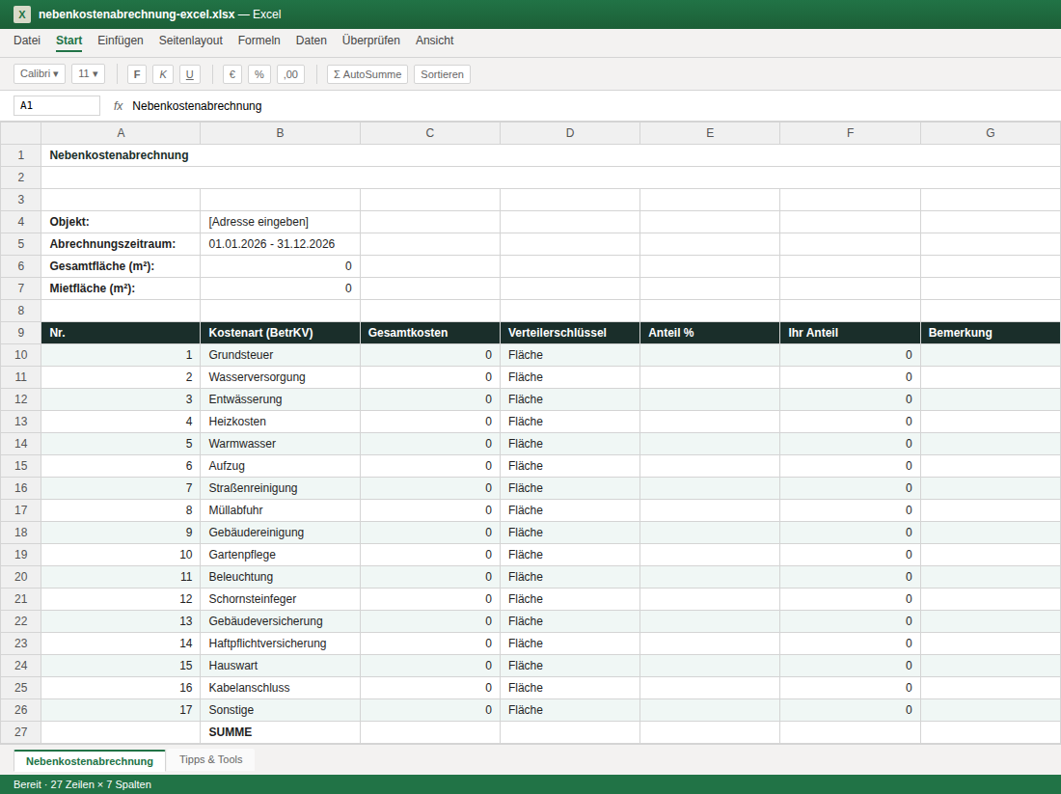The width and height of the screenshot is (1061, 794).
Task: Apply Euro currency format
Action: (232, 73)
